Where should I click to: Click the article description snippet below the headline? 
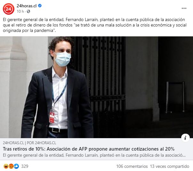click(x=94, y=155)
